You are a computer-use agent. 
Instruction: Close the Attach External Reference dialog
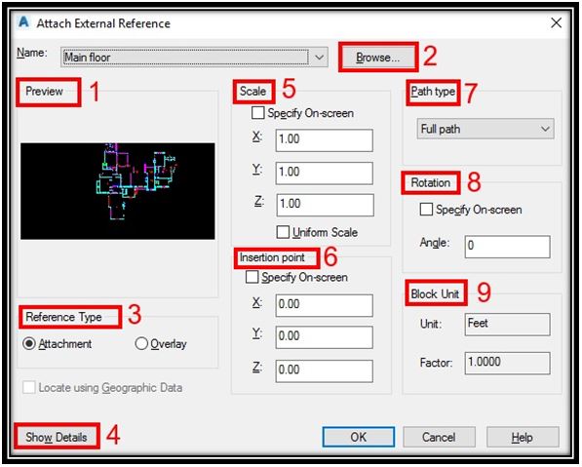coord(556,23)
